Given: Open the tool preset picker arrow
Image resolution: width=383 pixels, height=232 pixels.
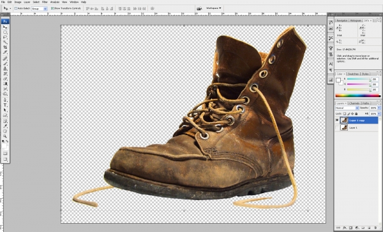Looking at the screenshot, I should coord(10,8).
